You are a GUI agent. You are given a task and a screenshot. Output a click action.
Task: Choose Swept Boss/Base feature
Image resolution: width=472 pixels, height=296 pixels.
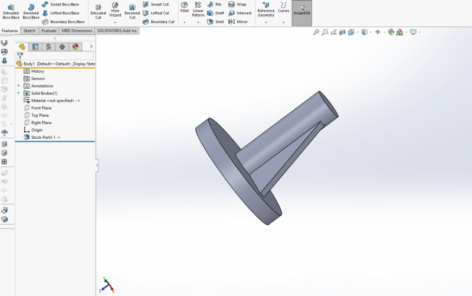coord(60,4)
